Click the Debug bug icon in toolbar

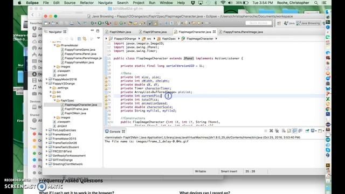tap(92, 23)
